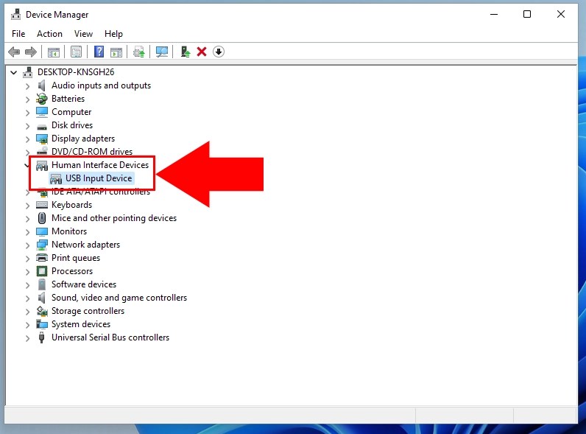Expand the Storage controllers category
Screen dimensions: 586x434
pyautogui.click(x=27, y=311)
